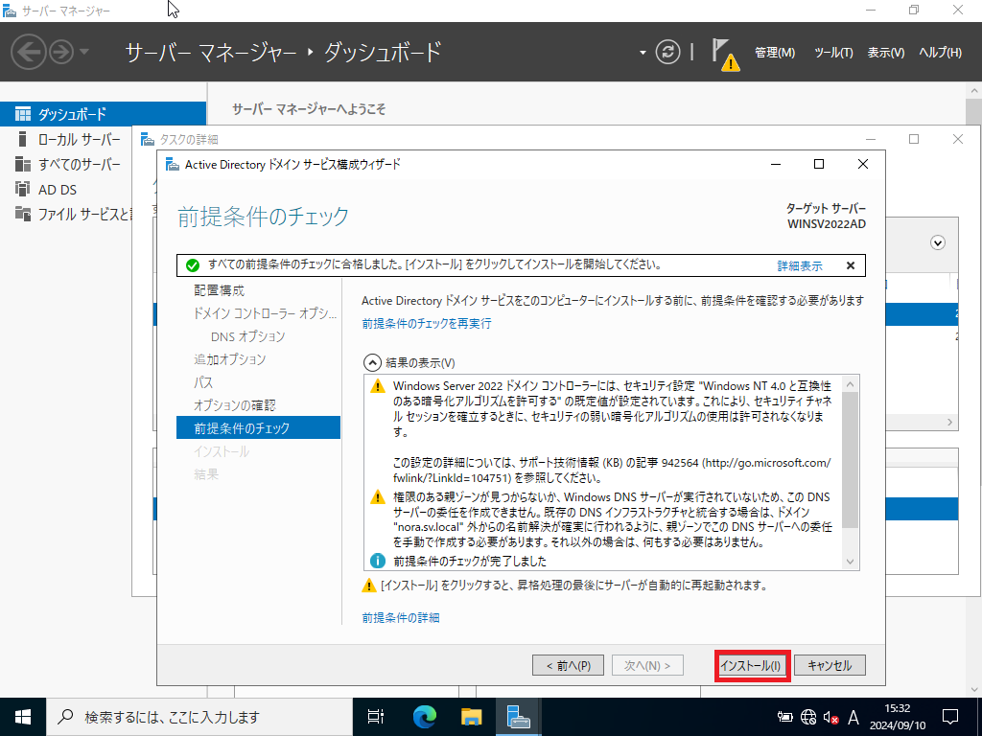Image resolution: width=982 pixels, height=736 pixels.
Task: Open Task View on taskbar
Action: (376, 717)
